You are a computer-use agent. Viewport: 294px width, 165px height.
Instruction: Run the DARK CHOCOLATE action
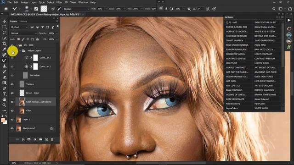click(235, 99)
